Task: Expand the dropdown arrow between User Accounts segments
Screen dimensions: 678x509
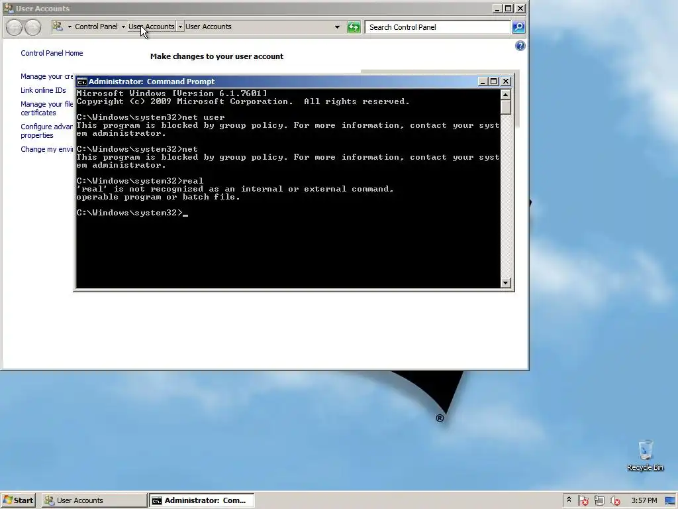Action: point(180,27)
